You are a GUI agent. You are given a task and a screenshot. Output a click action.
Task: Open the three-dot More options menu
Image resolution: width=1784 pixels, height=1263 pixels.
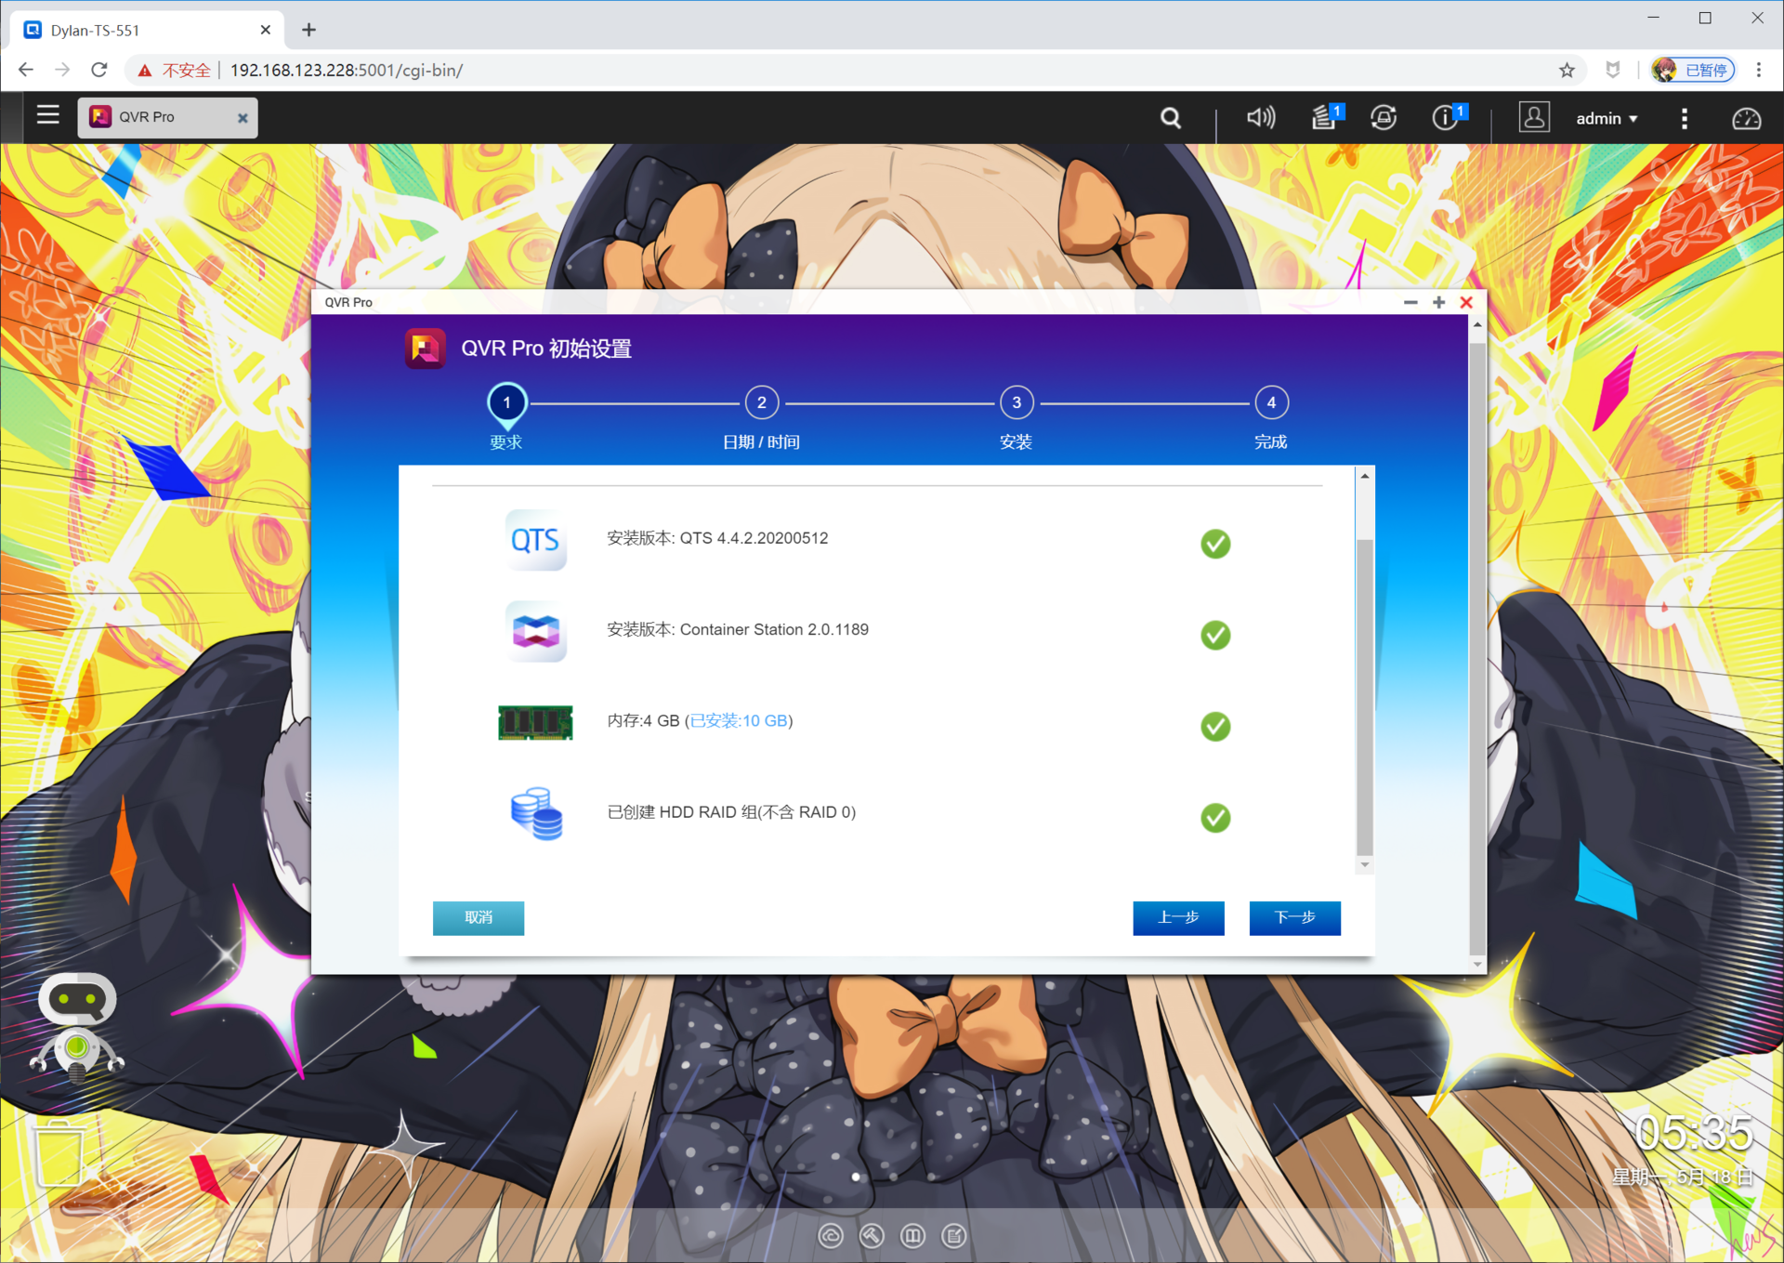(1684, 119)
